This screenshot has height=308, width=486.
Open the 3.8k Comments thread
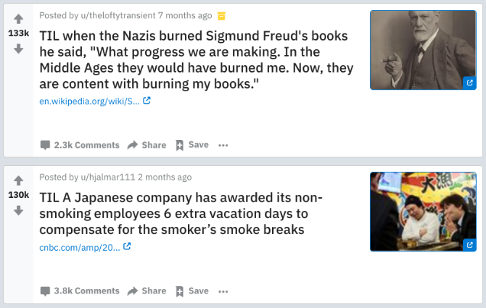[x=80, y=291]
